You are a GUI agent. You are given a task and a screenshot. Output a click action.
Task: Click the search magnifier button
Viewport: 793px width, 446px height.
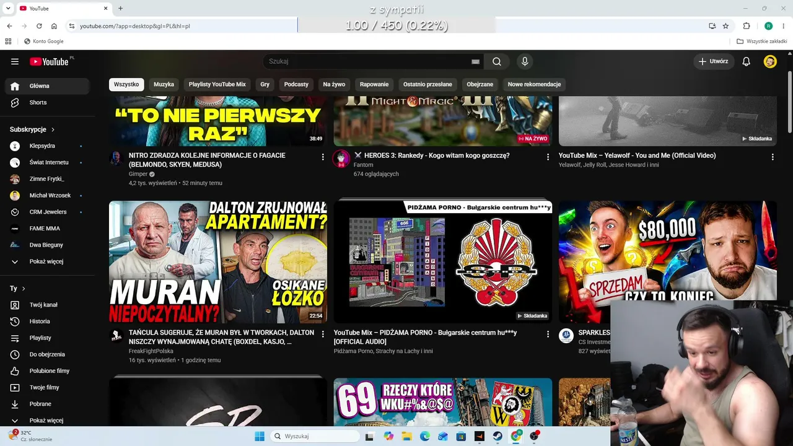pyautogui.click(x=497, y=61)
